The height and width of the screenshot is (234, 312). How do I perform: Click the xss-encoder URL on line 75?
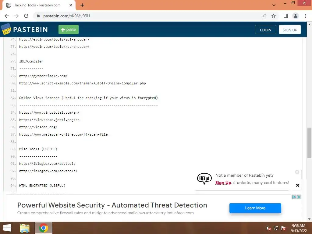[x=54, y=47]
